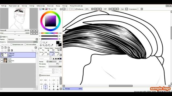Viewport: 172px width, 96px height.
Task: Create a new raster layer
Action: tap(2, 47)
